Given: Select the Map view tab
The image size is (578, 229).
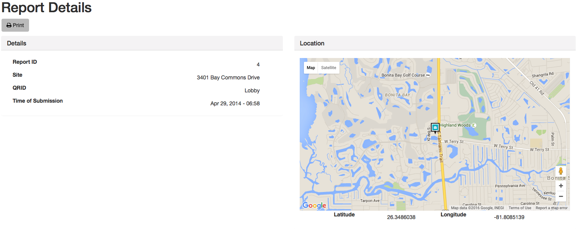Looking at the screenshot, I should [311, 68].
